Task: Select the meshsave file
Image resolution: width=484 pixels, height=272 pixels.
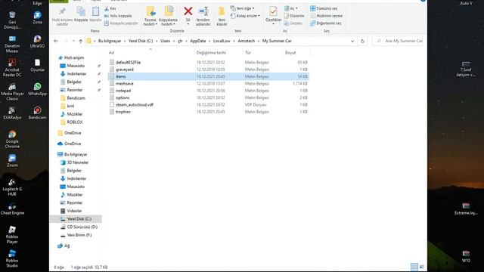Action: click(x=125, y=84)
